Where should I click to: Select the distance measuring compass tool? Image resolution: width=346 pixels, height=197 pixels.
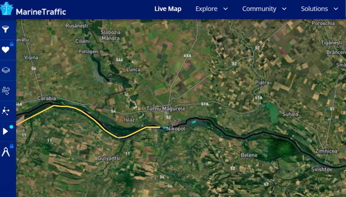point(5,152)
